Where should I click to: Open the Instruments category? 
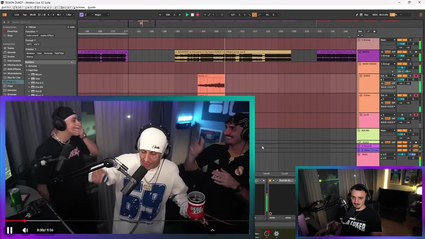coord(14,61)
